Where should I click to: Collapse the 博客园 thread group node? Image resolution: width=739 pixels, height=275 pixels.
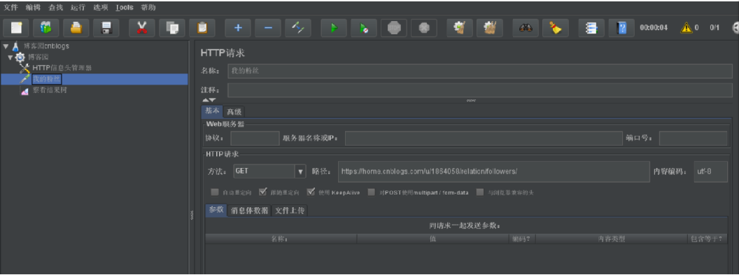11,57
